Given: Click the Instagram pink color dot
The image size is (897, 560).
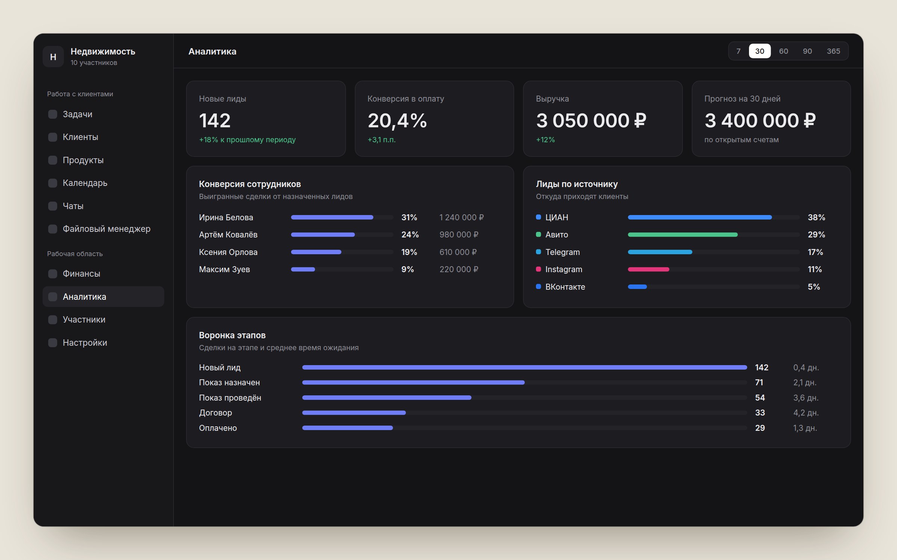Looking at the screenshot, I should [x=539, y=269].
